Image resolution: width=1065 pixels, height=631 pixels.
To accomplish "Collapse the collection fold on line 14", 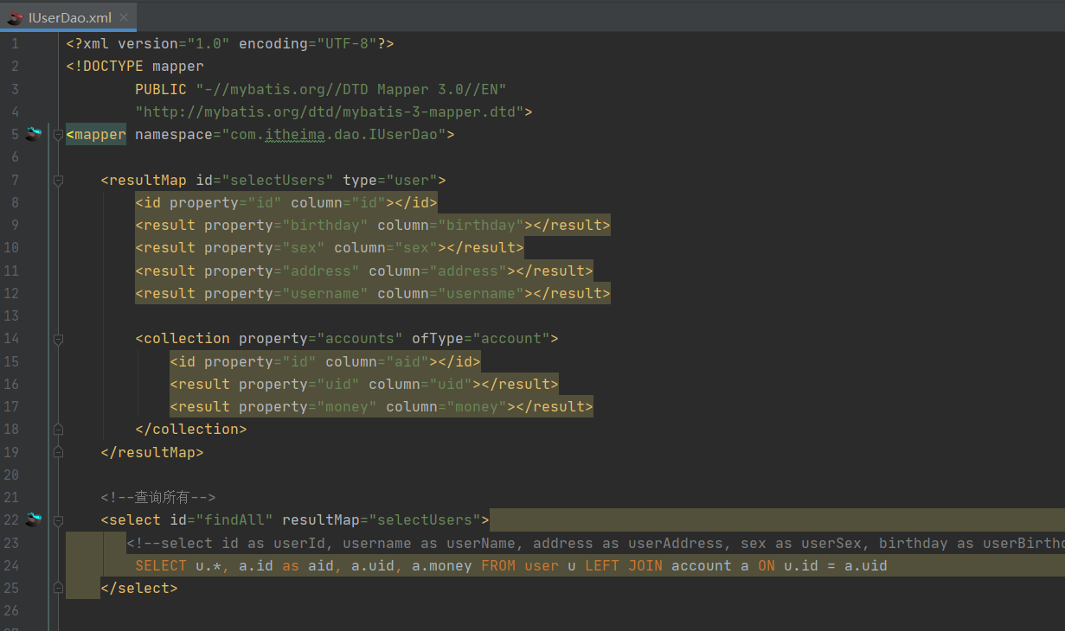I will click(x=58, y=339).
